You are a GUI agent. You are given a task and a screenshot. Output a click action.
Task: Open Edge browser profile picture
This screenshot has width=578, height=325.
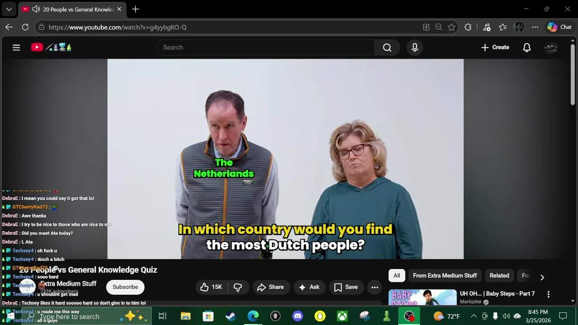point(519,27)
